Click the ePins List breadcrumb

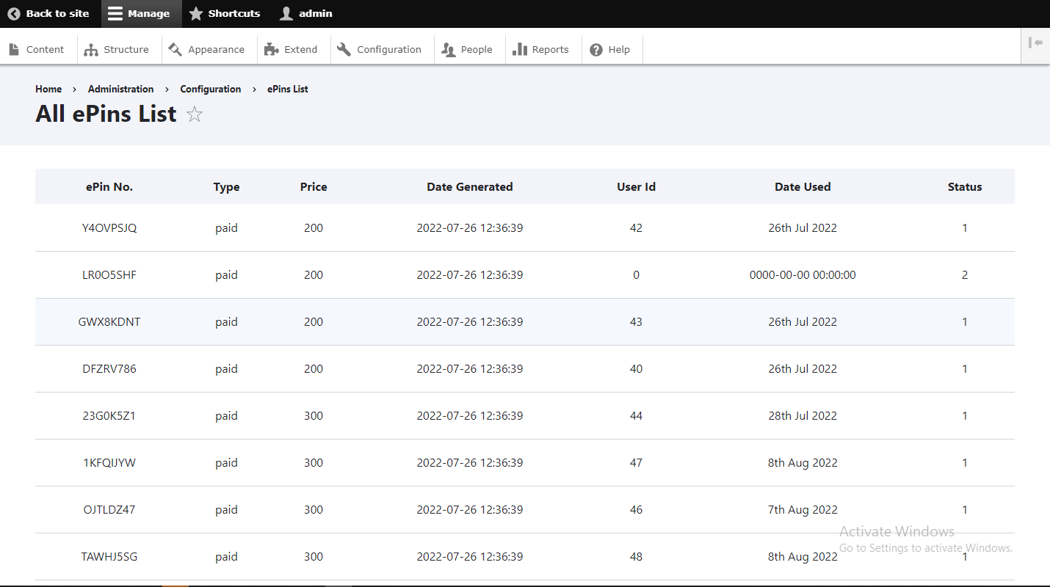287,89
